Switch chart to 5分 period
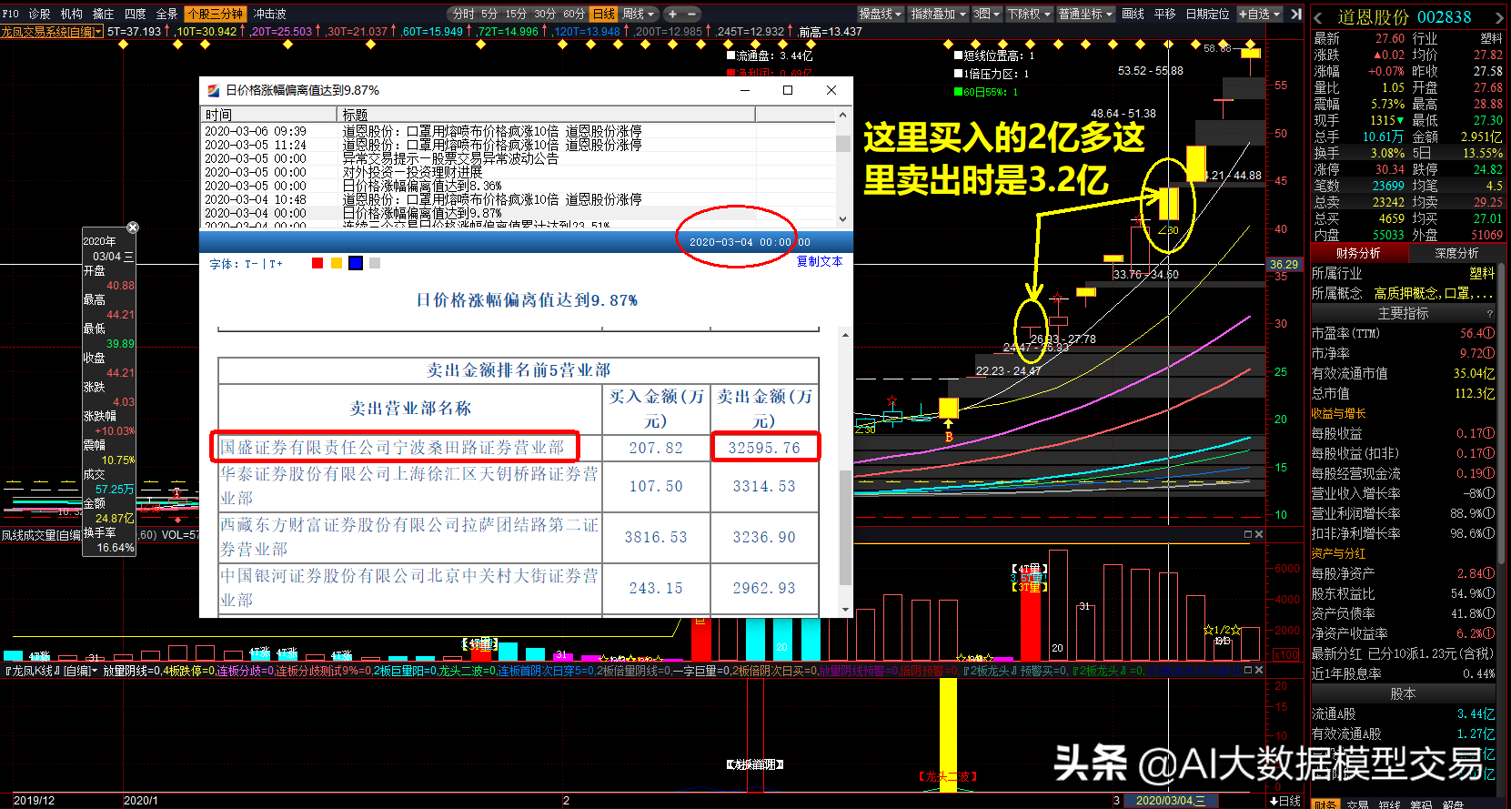This screenshot has height=809, width=1511. 489,14
